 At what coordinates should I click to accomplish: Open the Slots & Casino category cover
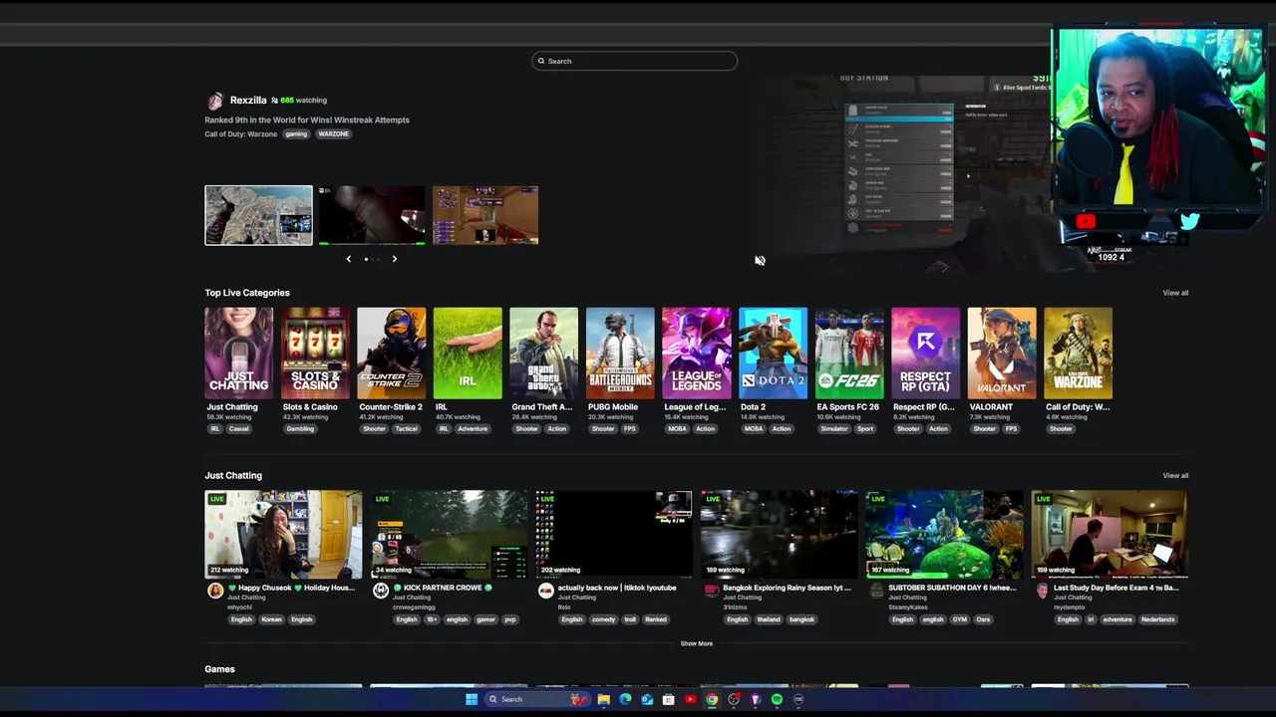coord(315,354)
